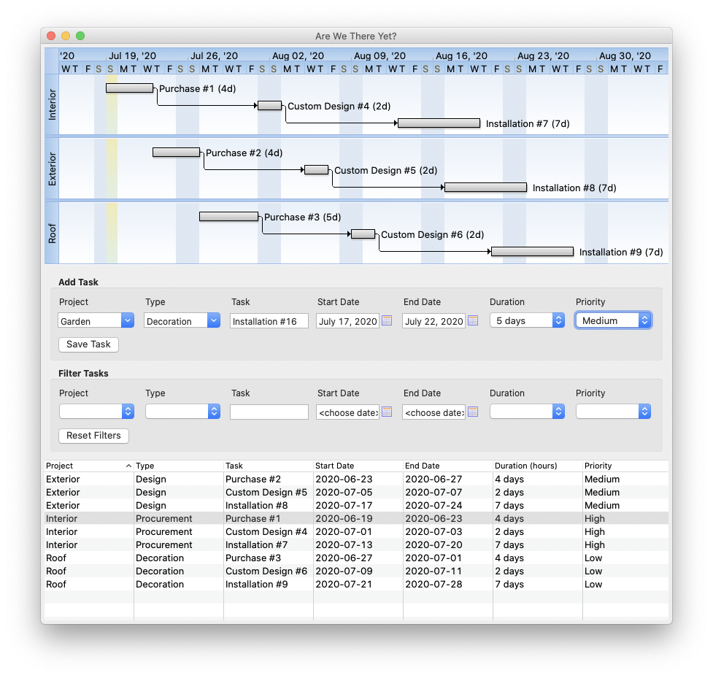Image resolution: width=713 pixels, height=678 pixels.
Task: Select the Installation #8 table cell
Action: 269,505
